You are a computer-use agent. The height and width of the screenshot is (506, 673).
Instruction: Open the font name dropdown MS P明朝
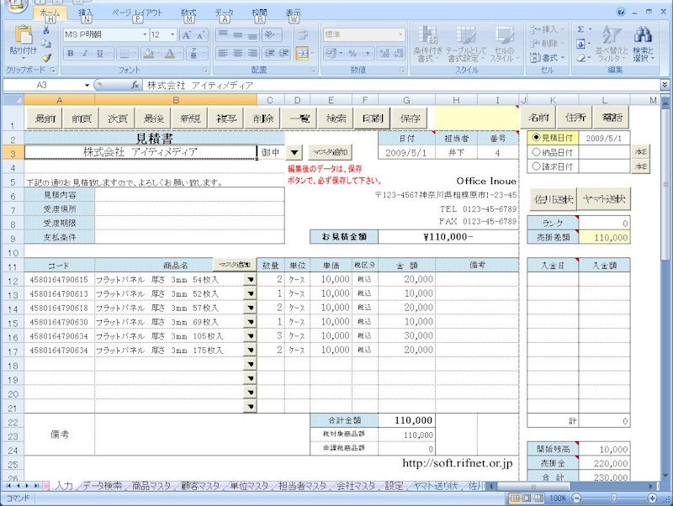[x=145, y=34]
